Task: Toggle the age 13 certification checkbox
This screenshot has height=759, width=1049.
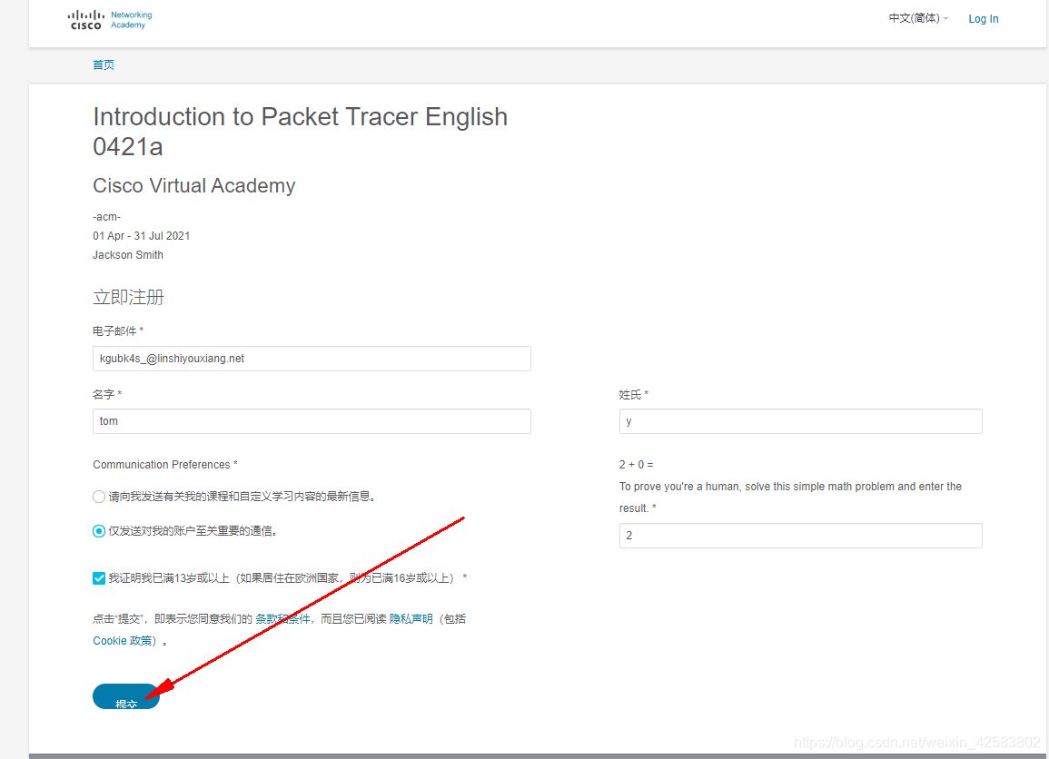Action: pyautogui.click(x=99, y=577)
